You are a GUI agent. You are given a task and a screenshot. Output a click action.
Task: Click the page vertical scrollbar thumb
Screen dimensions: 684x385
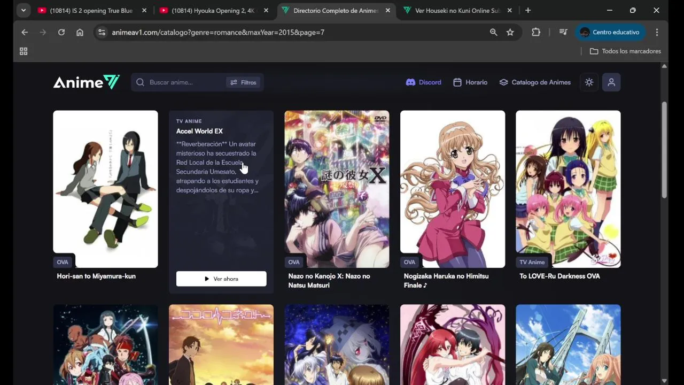[x=664, y=150]
